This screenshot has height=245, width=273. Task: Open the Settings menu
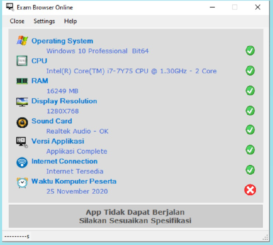(44, 21)
